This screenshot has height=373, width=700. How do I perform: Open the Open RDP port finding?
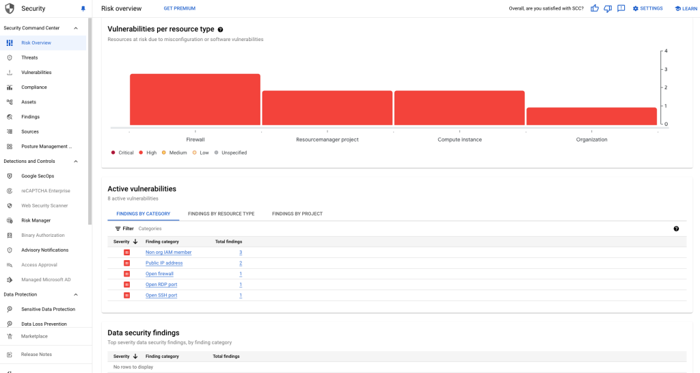click(161, 285)
